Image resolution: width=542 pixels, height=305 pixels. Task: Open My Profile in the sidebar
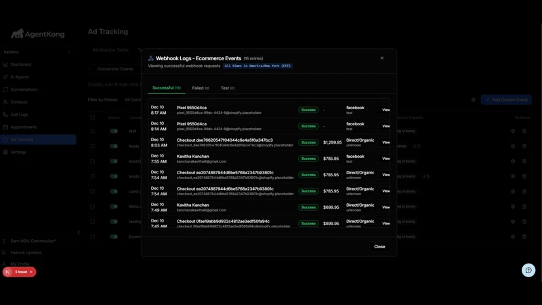[20, 264]
